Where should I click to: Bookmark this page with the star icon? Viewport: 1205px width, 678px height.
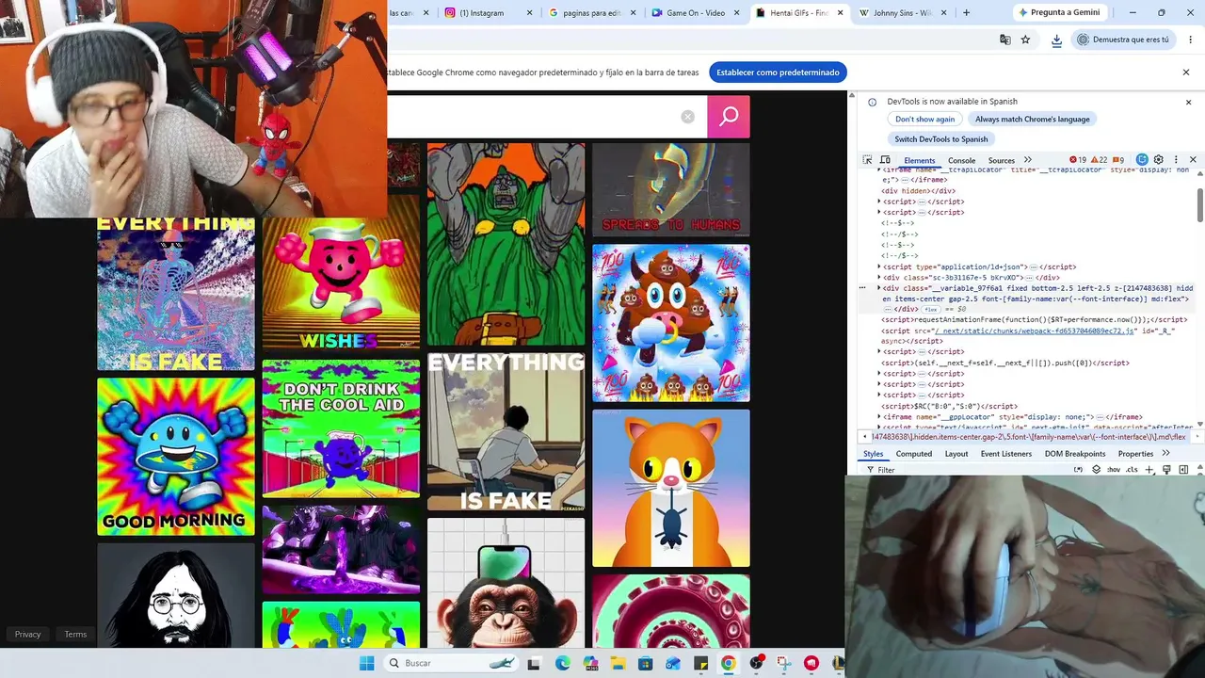[1025, 40]
